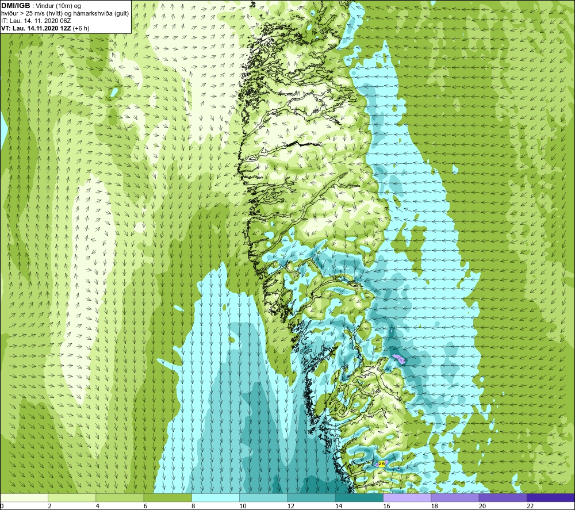Screen dimensions: 575x510
Task: Click the "0" tick label on the scale
Action: [x=2, y=506]
